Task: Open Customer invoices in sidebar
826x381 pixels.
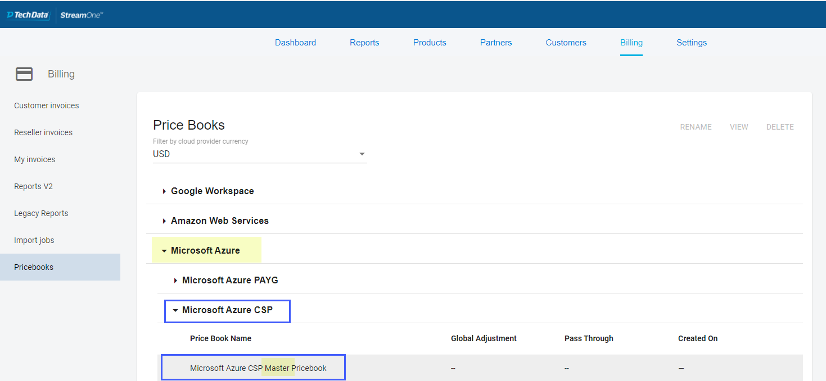Action: pyautogui.click(x=47, y=105)
